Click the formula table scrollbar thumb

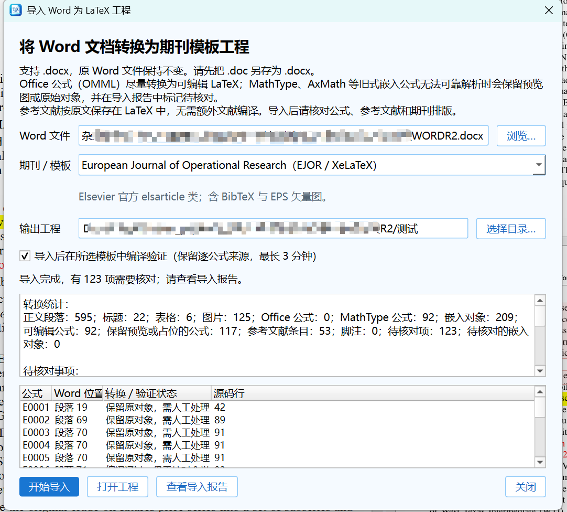point(540,408)
